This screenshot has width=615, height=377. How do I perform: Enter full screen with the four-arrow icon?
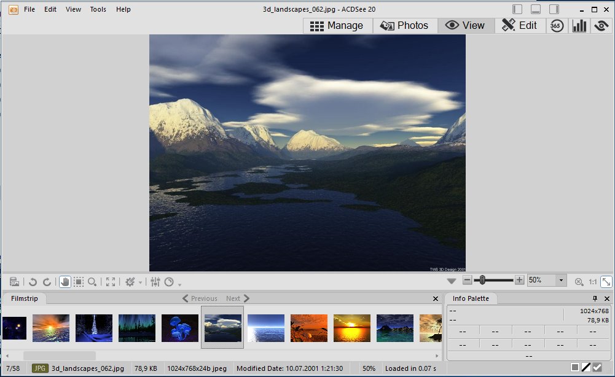point(111,282)
